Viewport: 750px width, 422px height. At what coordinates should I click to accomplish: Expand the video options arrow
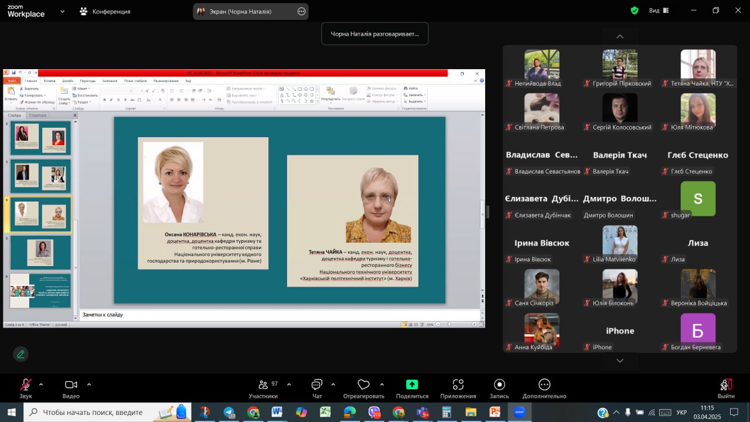tap(89, 384)
